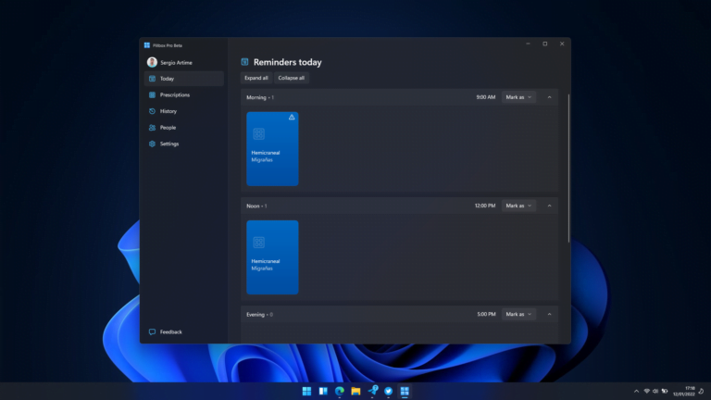
Task: Click the pill icon on Noon Hemicraneal card
Action: tap(259, 243)
